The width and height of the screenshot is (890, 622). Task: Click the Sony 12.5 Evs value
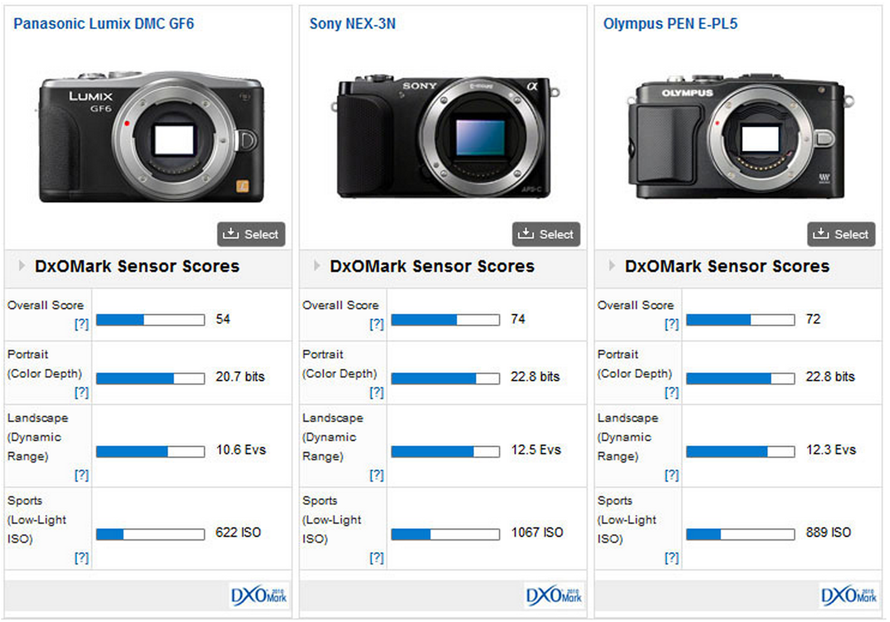536,450
